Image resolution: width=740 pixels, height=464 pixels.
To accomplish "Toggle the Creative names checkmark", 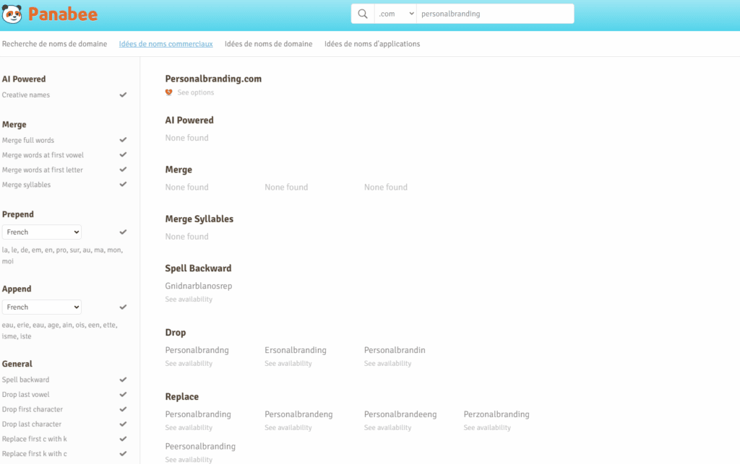I will [123, 95].
